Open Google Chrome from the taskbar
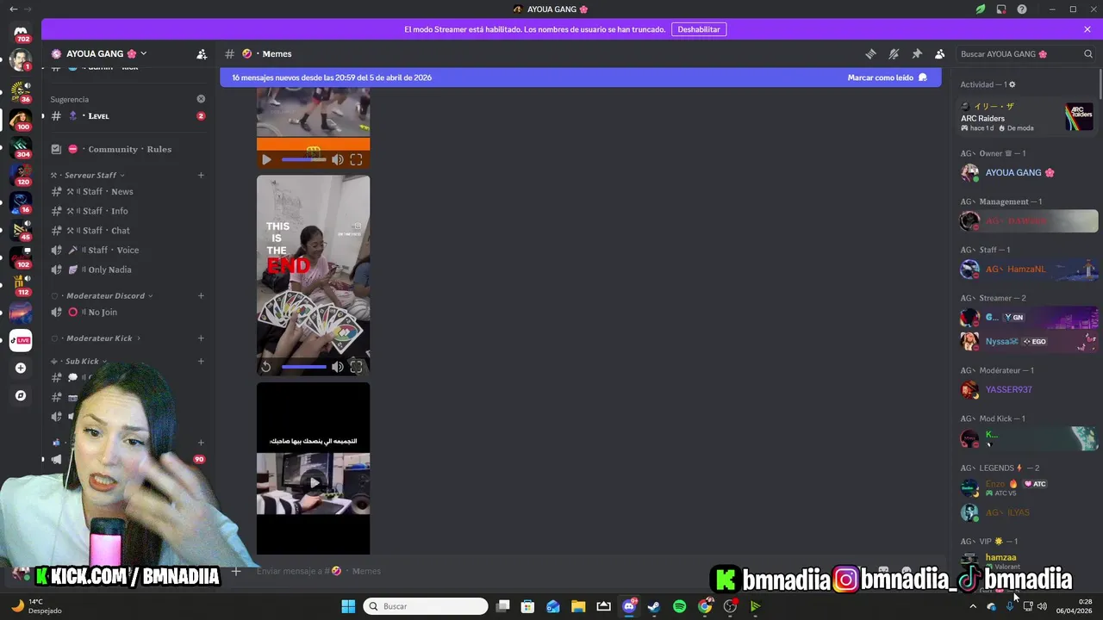The height and width of the screenshot is (620, 1103). (x=705, y=606)
